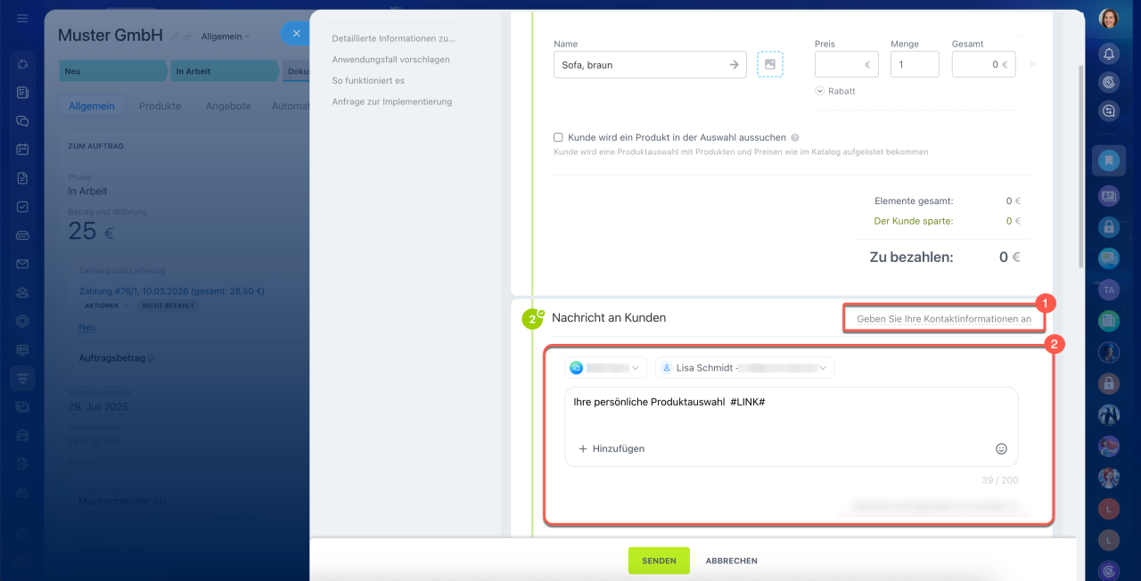Open the mail icon in left sidebar
The height and width of the screenshot is (581, 1141).
click(x=22, y=264)
